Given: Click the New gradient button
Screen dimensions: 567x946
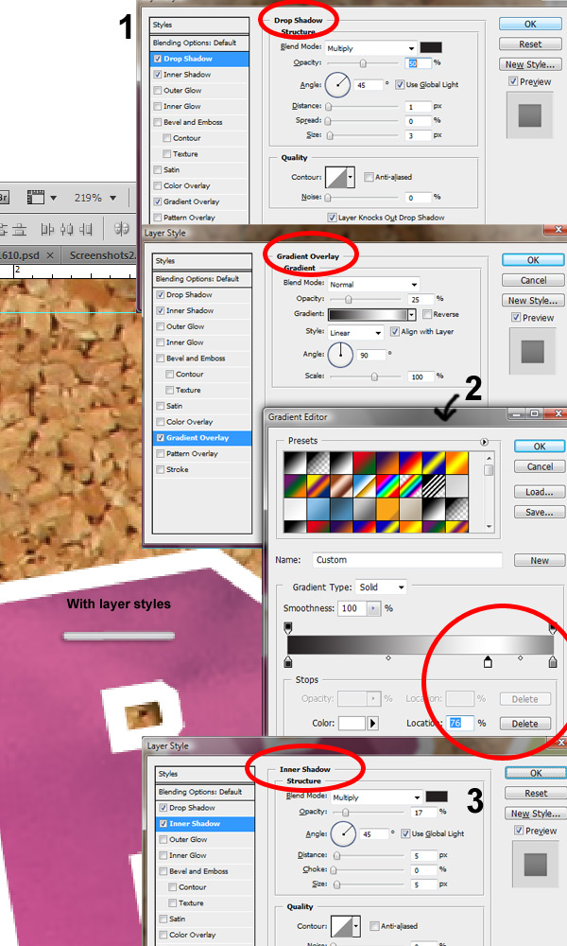Looking at the screenshot, I should pos(540,560).
